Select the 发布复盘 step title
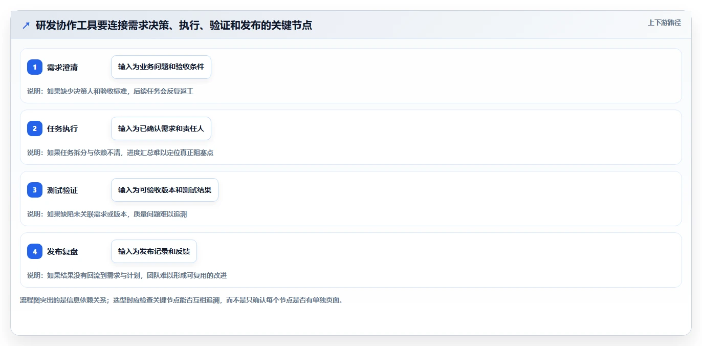Viewport: 702px width, 346px height. coord(62,251)
